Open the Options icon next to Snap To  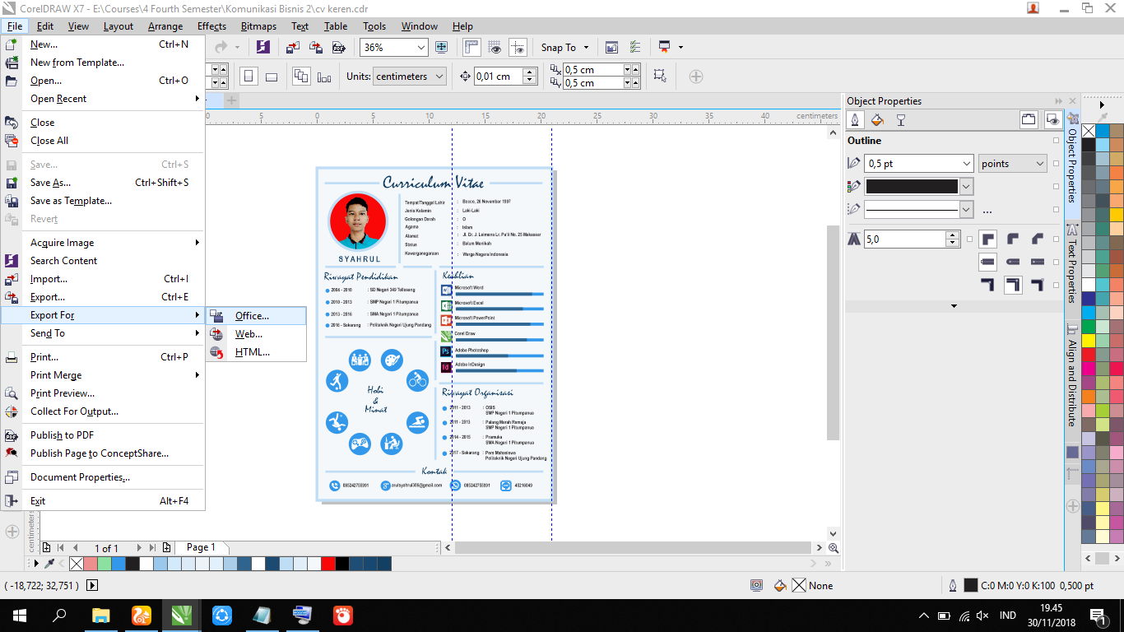[634, 48]
